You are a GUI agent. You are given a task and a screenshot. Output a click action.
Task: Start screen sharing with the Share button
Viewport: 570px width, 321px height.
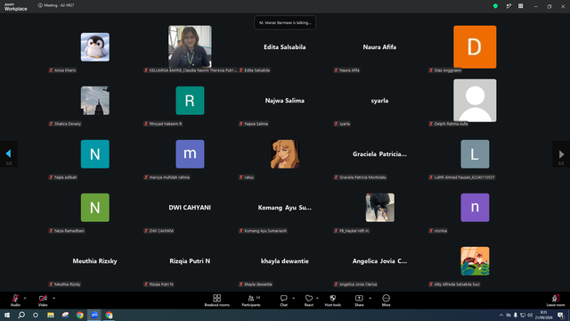359,300
